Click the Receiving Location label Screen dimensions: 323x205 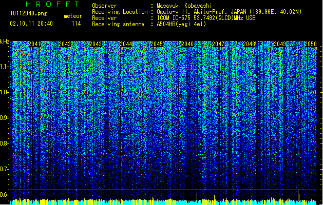[120, 12]
